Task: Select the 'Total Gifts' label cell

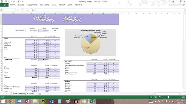Action: coord(7,78)
